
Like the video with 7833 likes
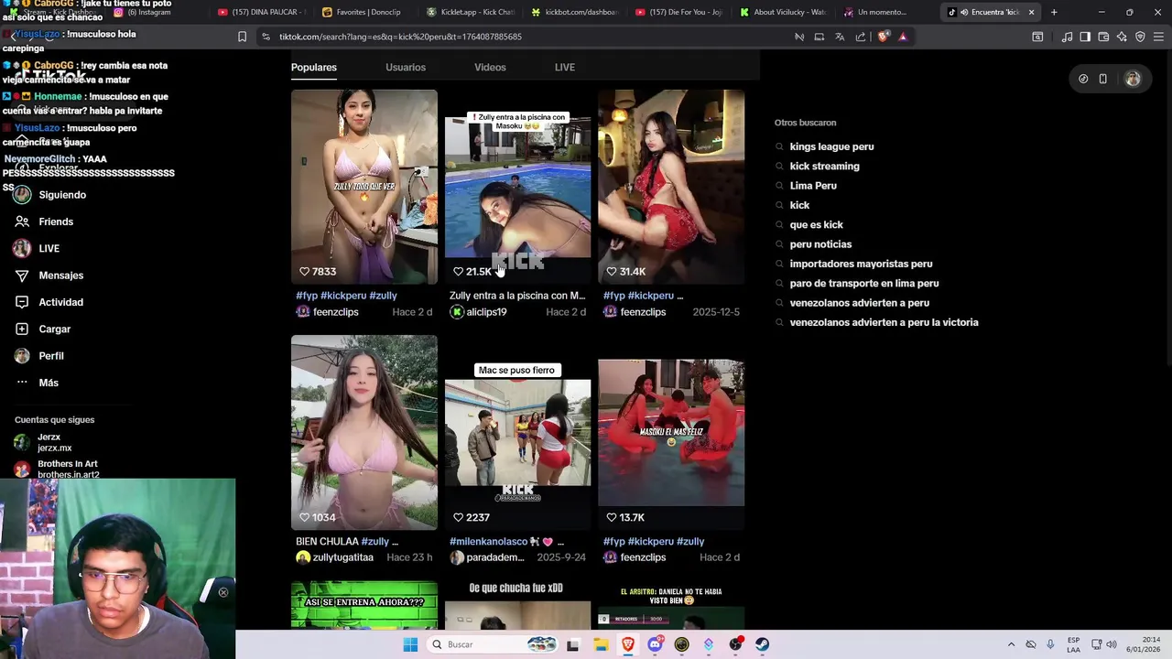305,272
